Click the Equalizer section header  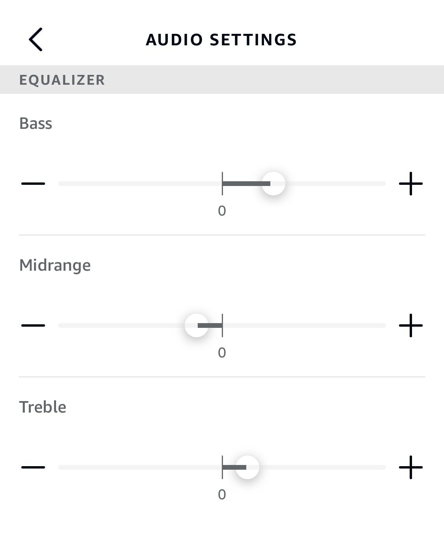pyautogui.click(x=62, y=80)
